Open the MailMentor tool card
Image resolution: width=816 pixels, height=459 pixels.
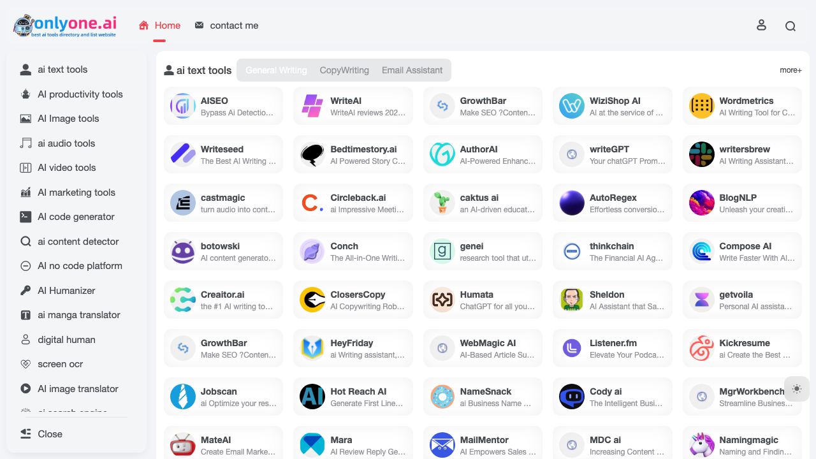[x=483, y=442]
